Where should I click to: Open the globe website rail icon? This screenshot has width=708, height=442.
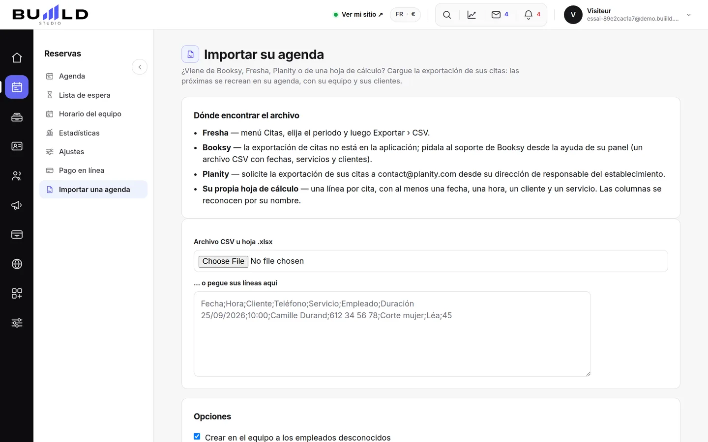point(17,264)
